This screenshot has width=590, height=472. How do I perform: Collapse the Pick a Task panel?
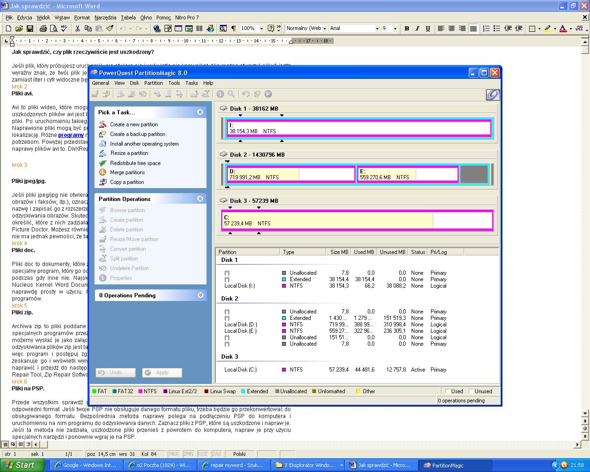pyautogui.click(x=200, y=112)
